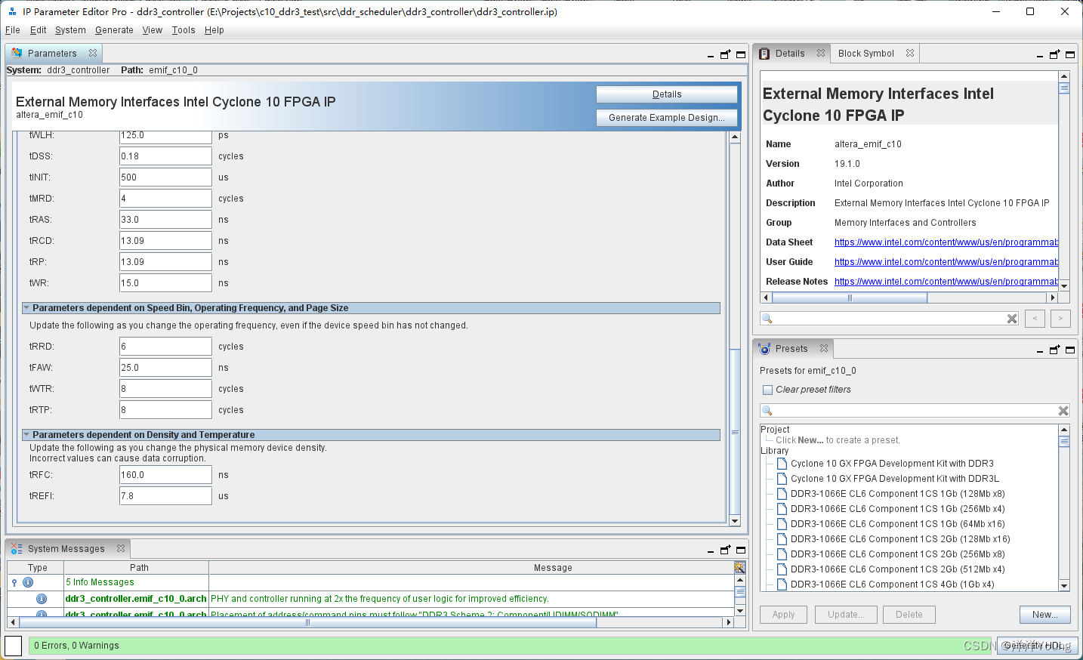Open the Generate menu
Screen dimensions: 1083x660
(x=114, y=30)
